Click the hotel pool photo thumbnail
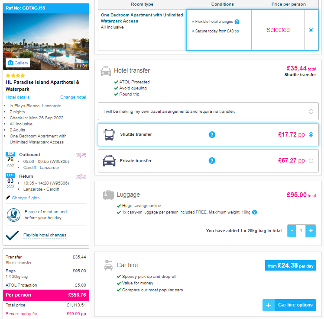The height and width of the screenshot is (319, 324). [46, 41]
